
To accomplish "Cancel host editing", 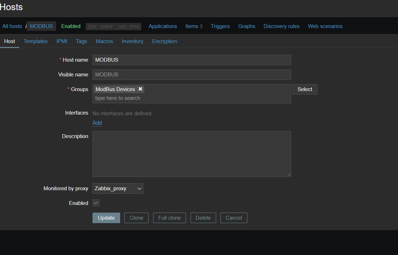I will pos(234,218).
